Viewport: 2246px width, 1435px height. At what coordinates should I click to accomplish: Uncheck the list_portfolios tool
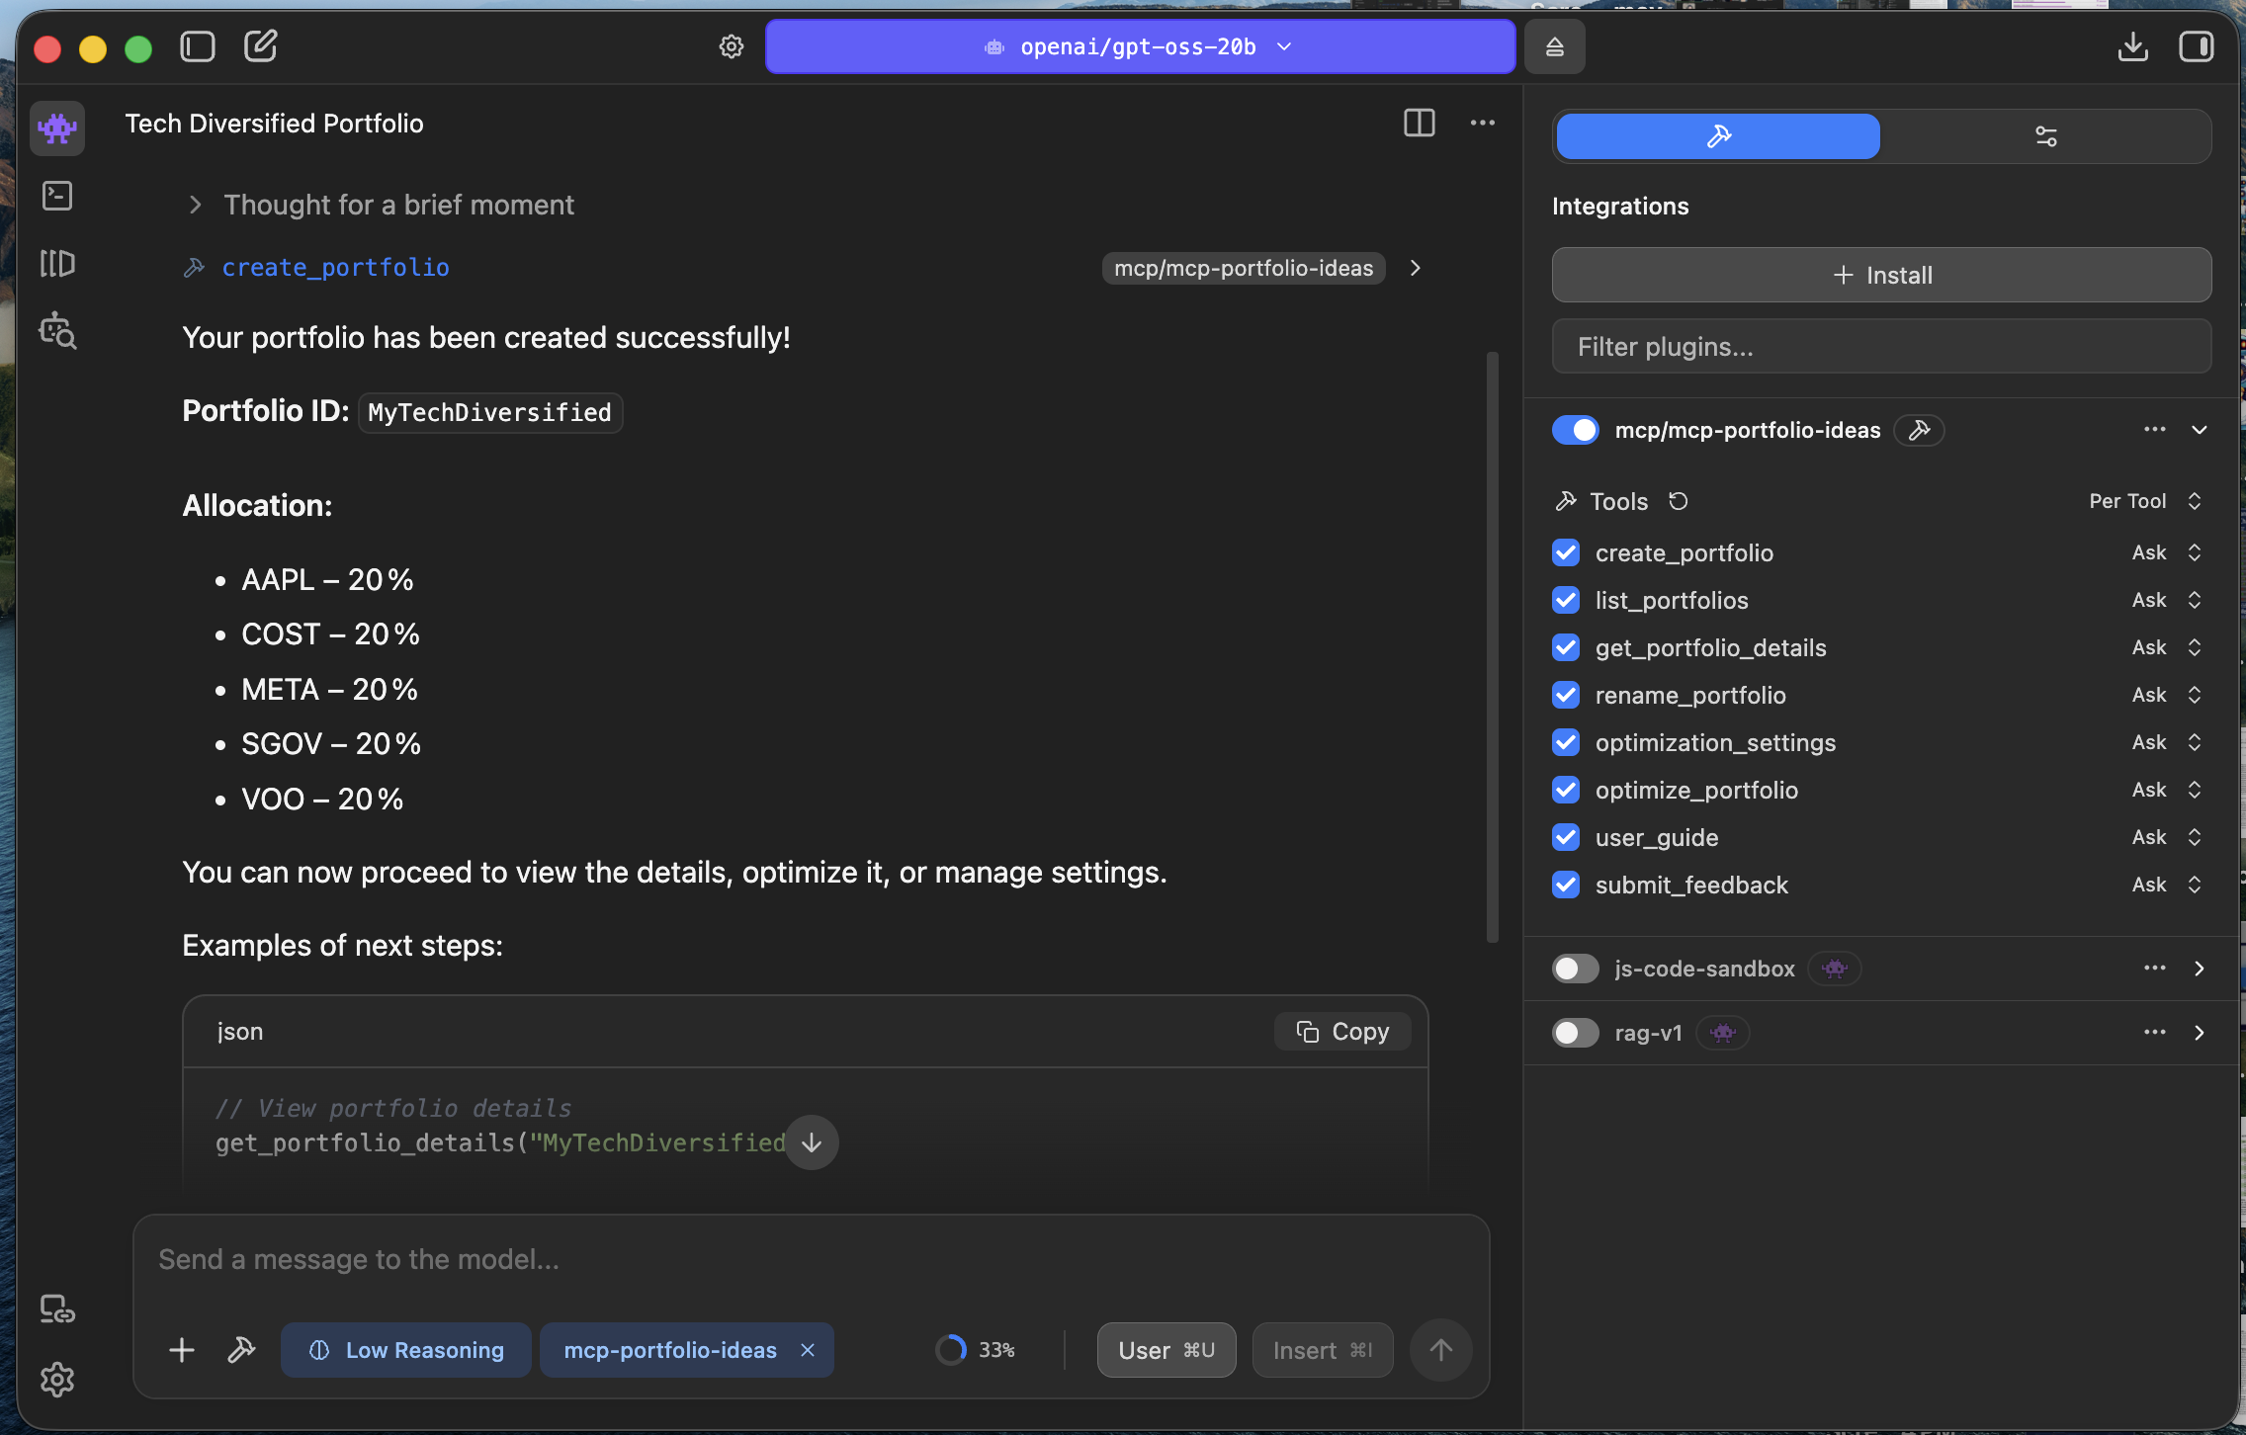click(1566, 600)
